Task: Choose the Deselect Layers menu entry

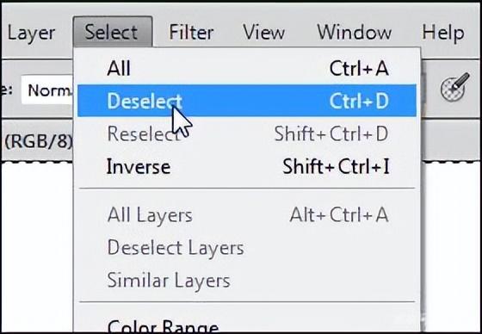Action: point(247,248)
